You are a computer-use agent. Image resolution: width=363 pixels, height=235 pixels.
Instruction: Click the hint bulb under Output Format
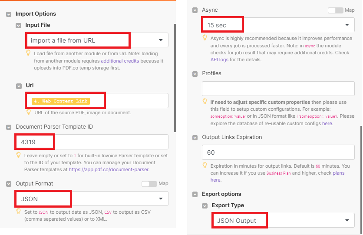point(19,212)
